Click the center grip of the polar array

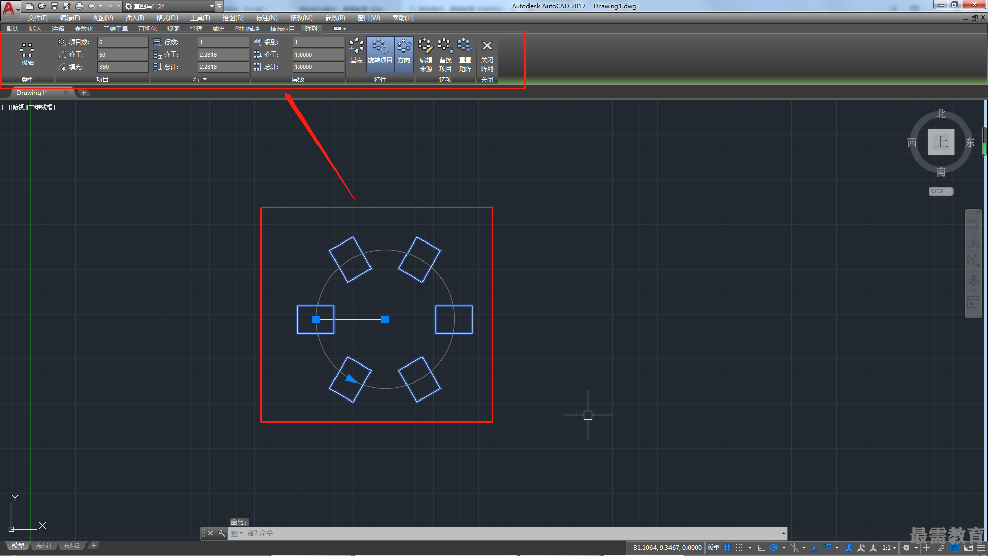[385, 319]
